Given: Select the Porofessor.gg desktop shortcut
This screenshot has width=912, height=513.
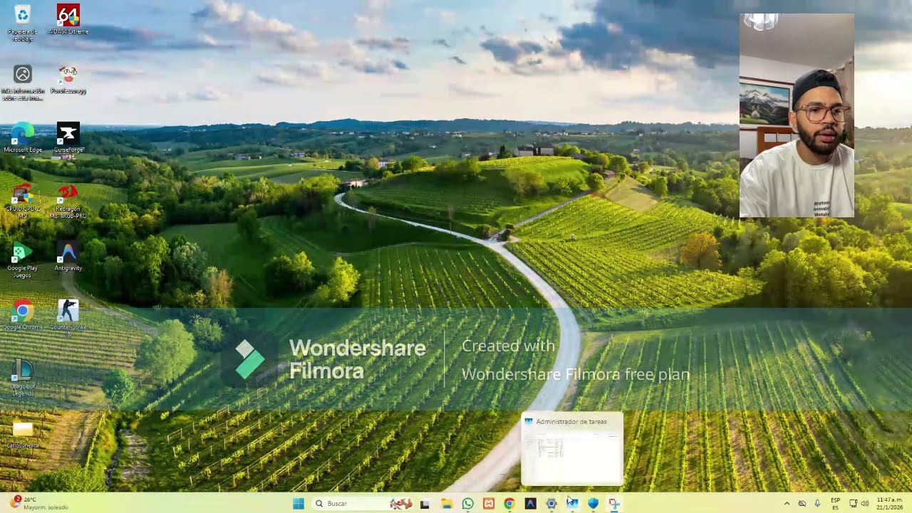Looking at the screenshot, I should (68, 80).
